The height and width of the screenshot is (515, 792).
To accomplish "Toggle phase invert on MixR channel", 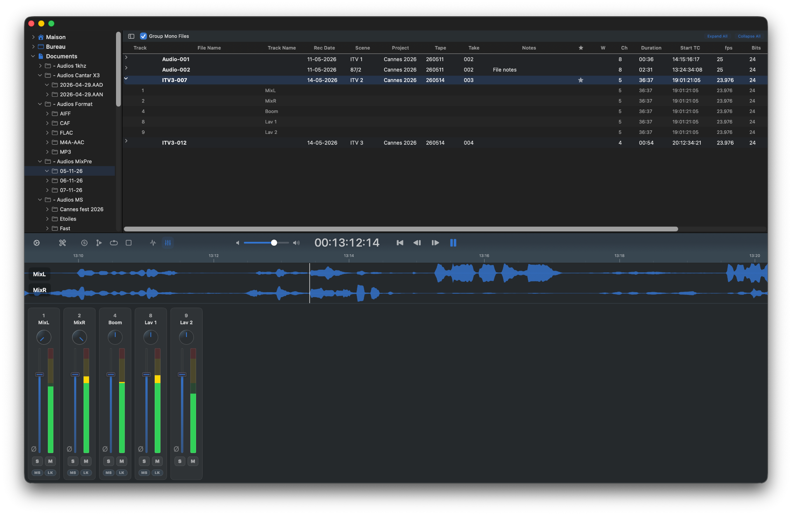I will pos(69,449).
